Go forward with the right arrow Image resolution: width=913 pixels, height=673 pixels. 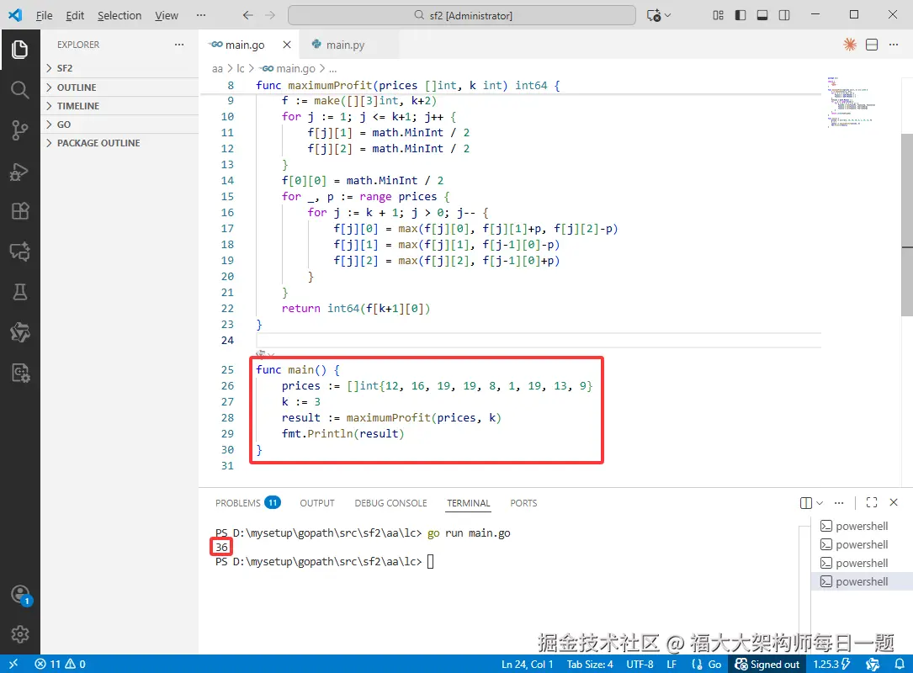pos(270,15)
